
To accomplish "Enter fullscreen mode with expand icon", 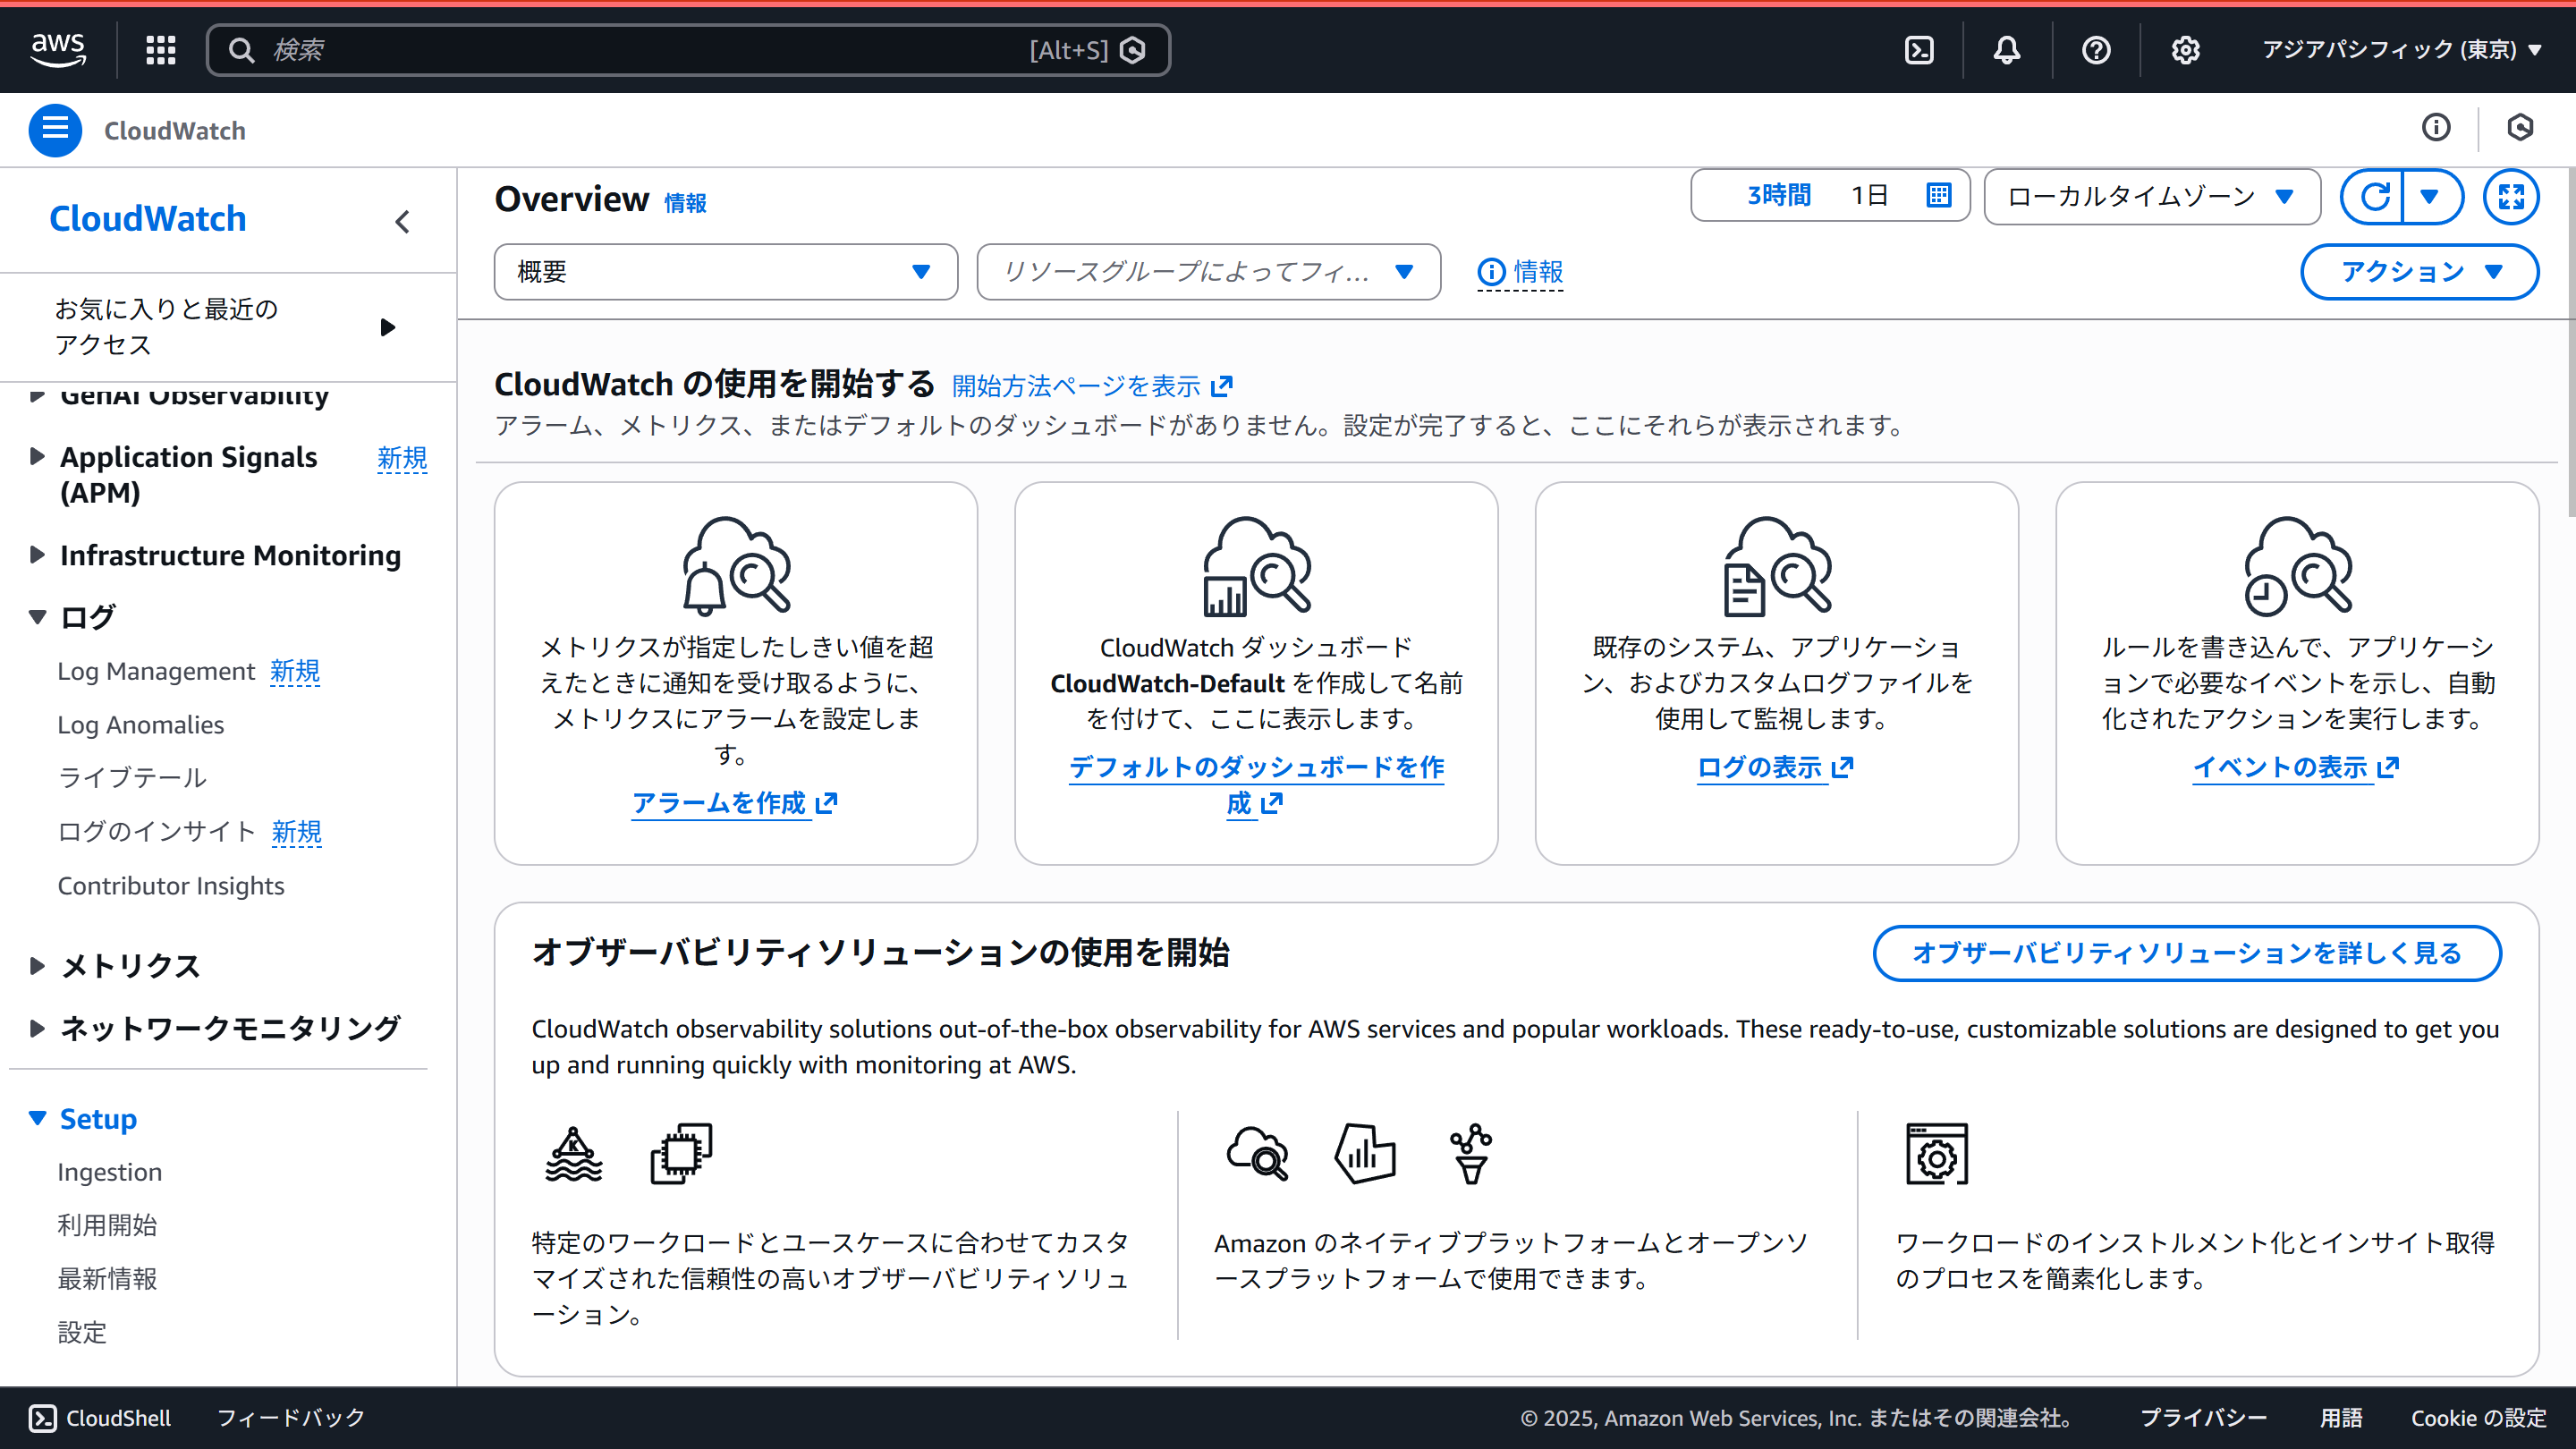I will point(2511,196).
